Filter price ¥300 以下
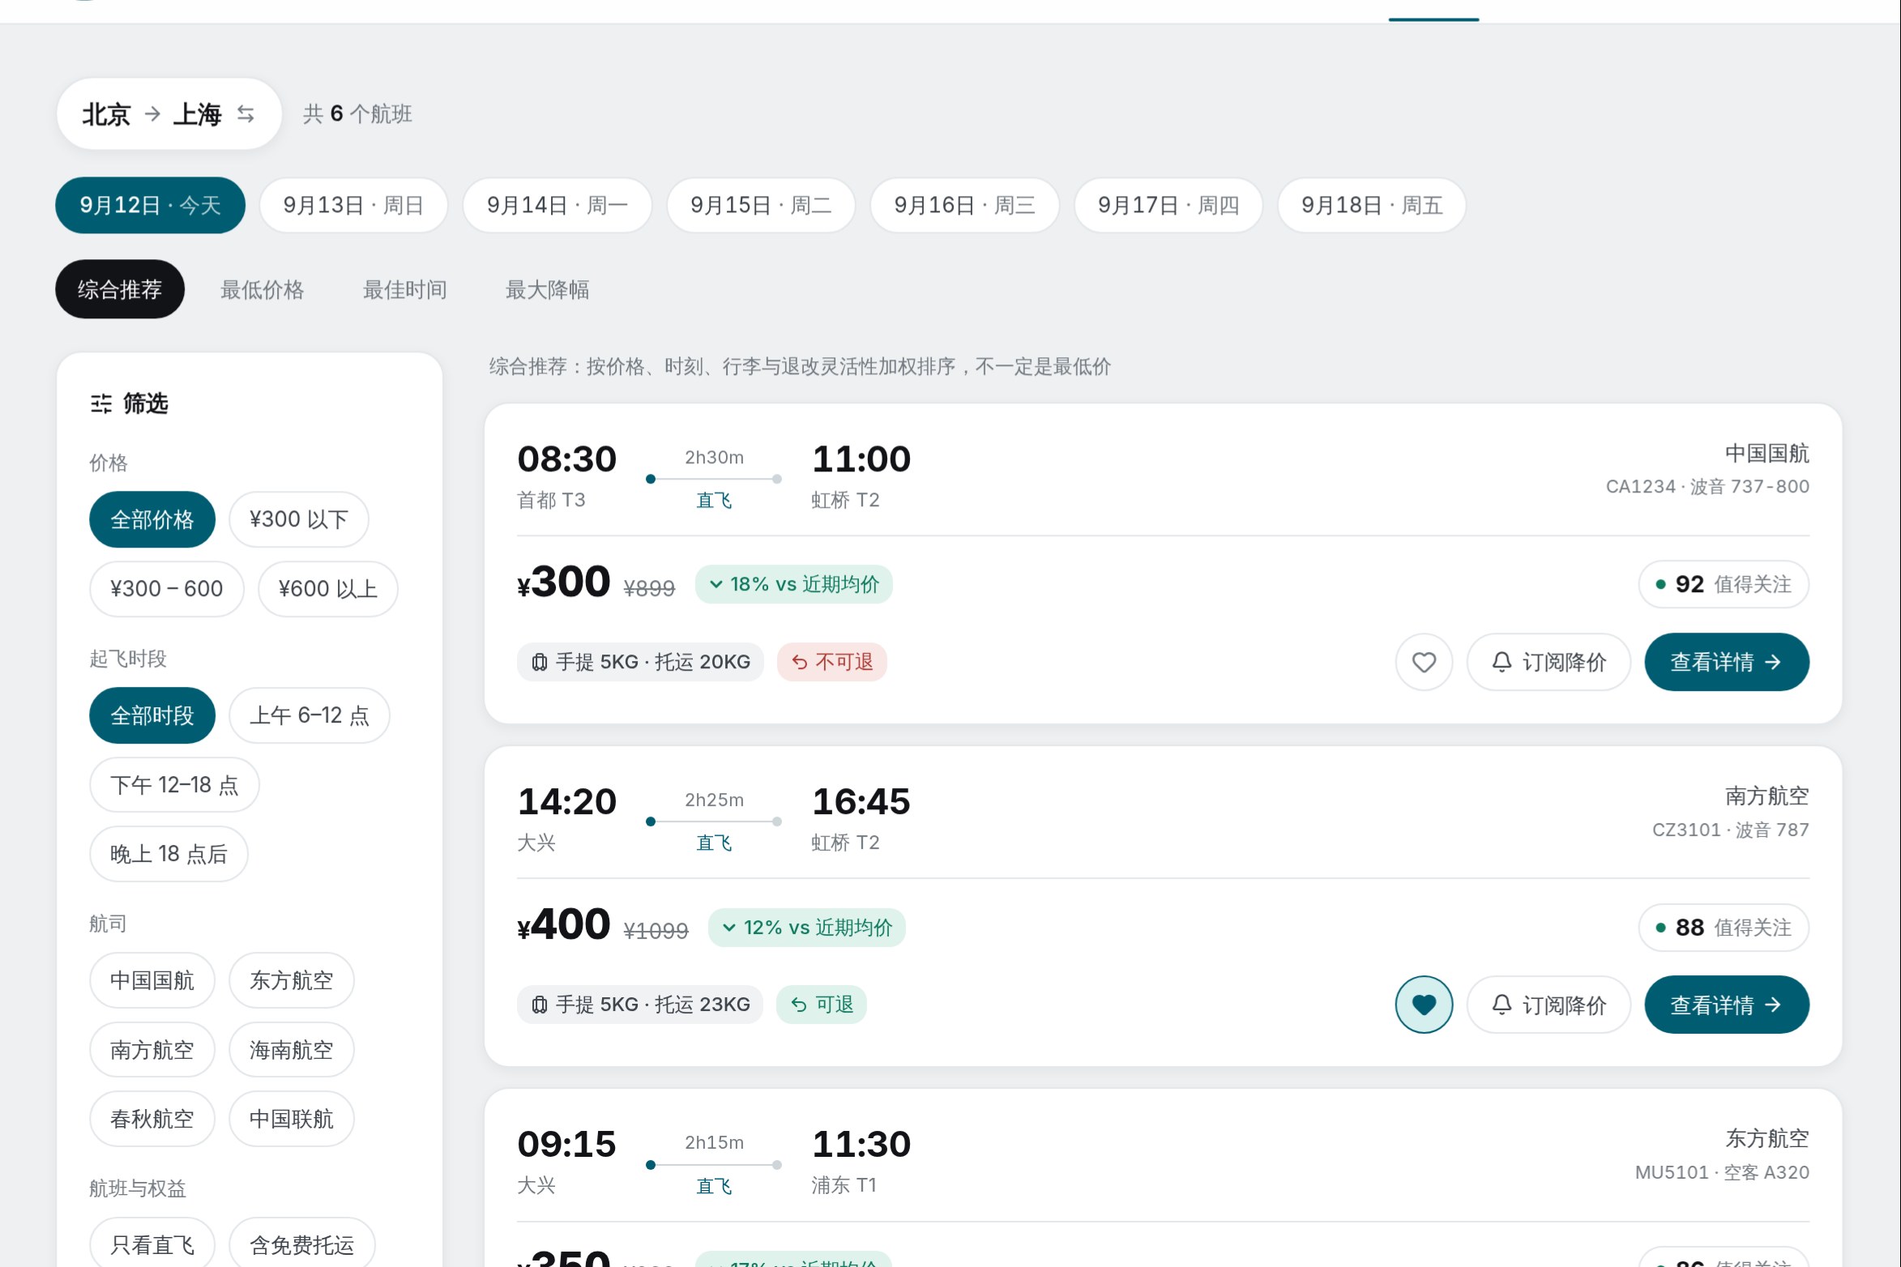The width and height of the screenshot is (1901, 1267). click(x=299, y=519)
